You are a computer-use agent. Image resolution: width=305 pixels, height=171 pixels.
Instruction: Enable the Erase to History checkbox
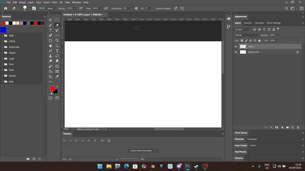pyautogui.click(x=155, y=8)
